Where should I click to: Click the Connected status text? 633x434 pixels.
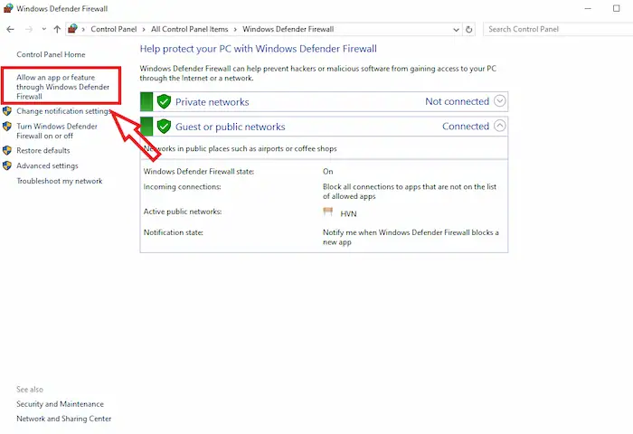[x=466, y=127]
